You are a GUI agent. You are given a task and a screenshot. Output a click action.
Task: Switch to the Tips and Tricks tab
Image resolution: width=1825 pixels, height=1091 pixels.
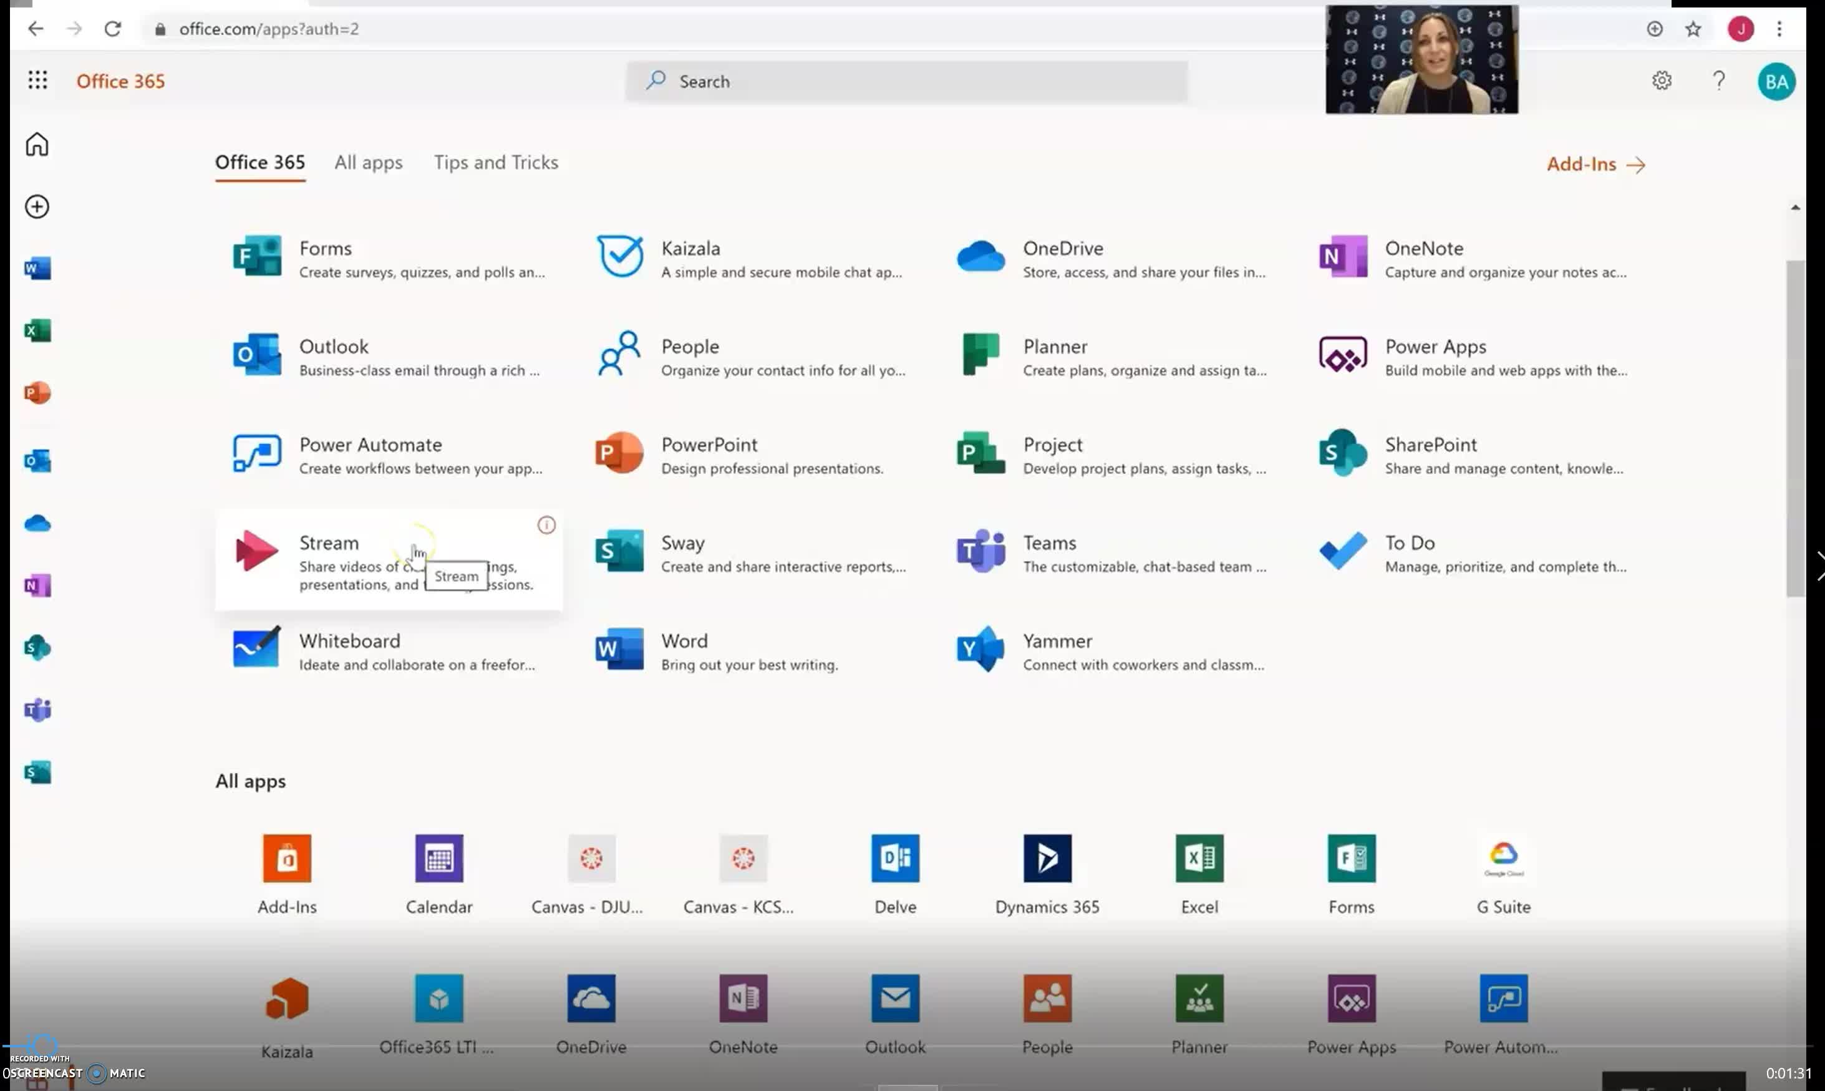496,163
